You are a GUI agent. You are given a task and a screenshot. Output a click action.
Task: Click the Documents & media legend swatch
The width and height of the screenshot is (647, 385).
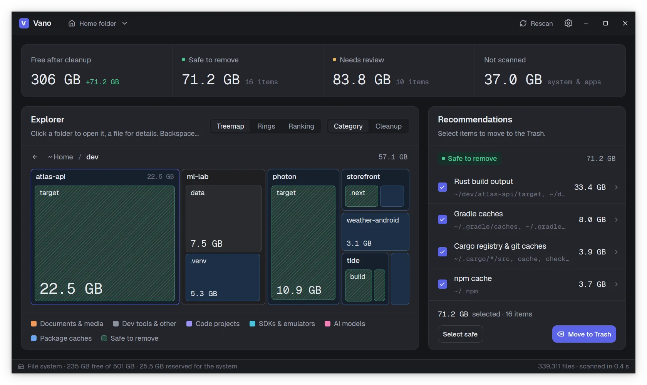[x=34, y=324]
